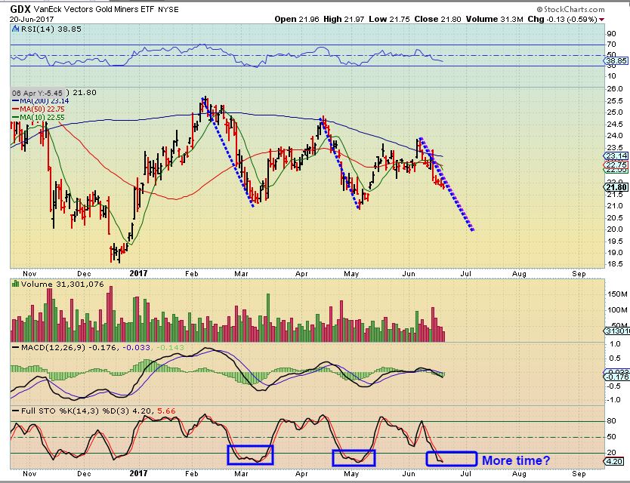Click the 1.0 level on MACD axis
630x483 pixels.
click(x=615, y=344)
